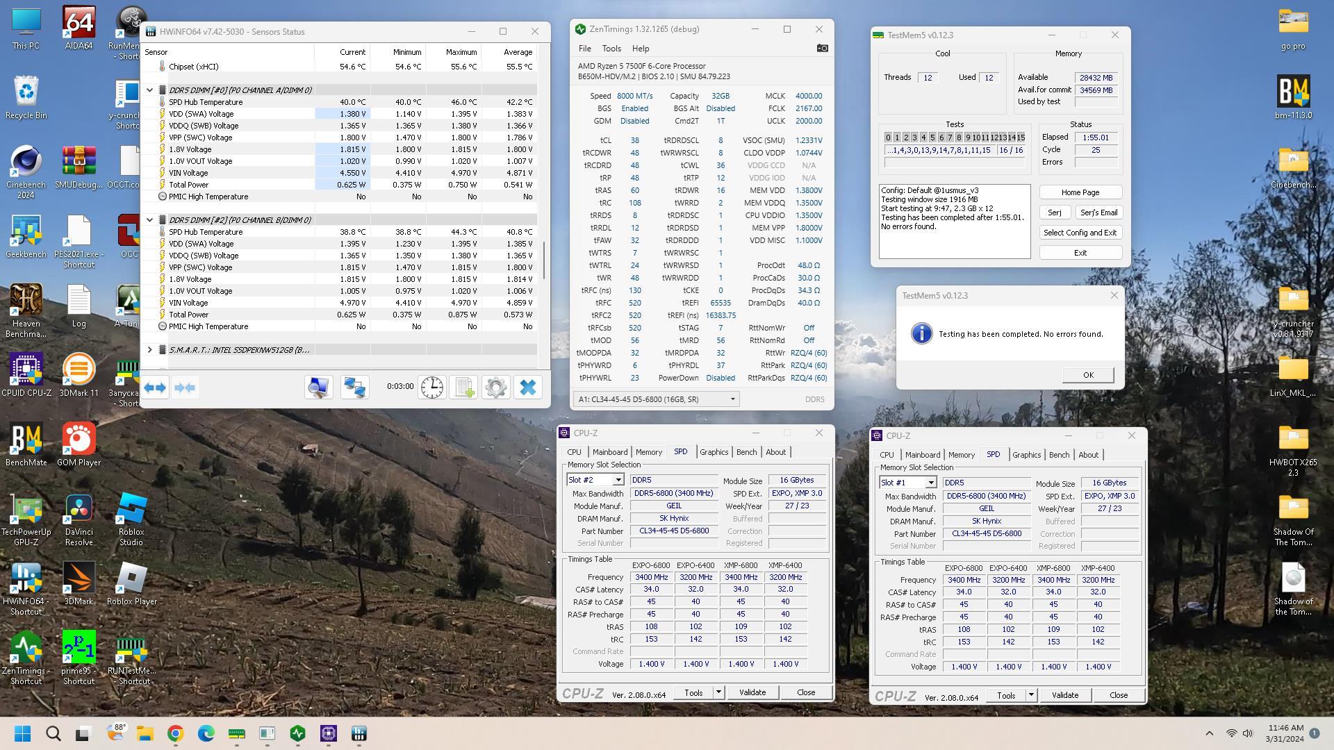The image size is (1334, 750).
Task: Open the taskbar weather widget
Action: (115, 732)
